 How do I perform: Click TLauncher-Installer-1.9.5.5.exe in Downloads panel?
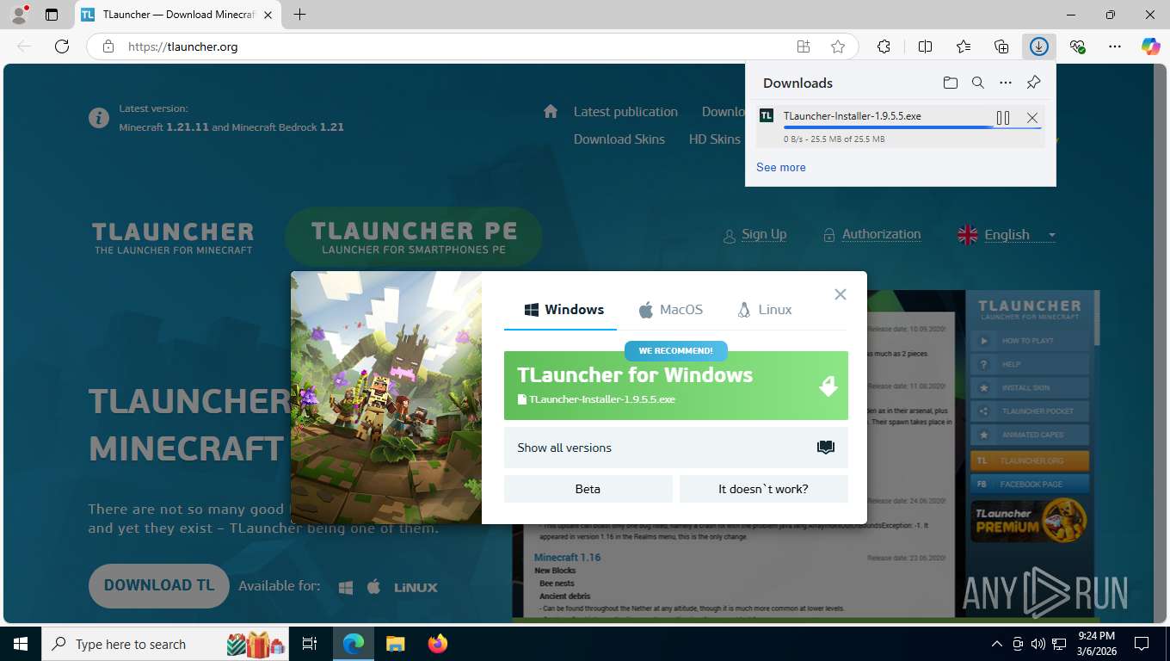[x=853, y=115]
